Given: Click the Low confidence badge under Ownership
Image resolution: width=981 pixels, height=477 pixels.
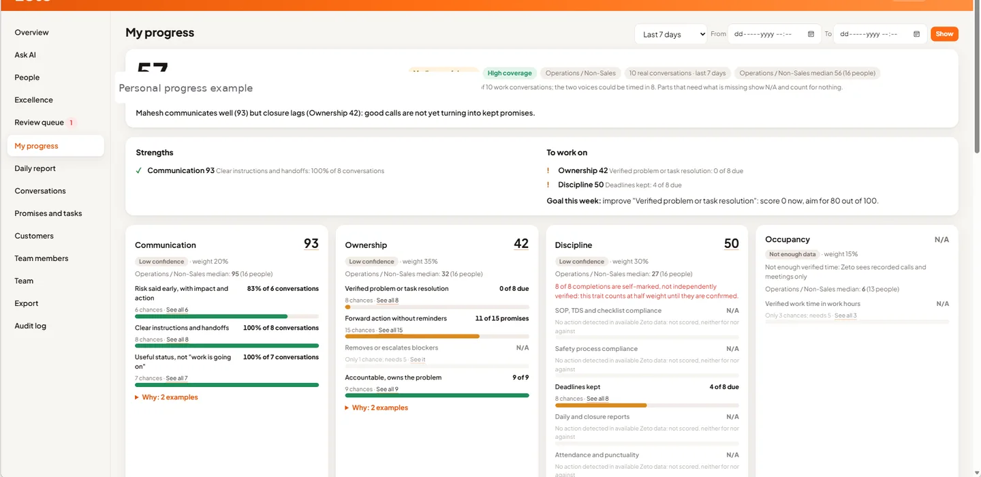Looking at the screenshot, I should point(371,262).
